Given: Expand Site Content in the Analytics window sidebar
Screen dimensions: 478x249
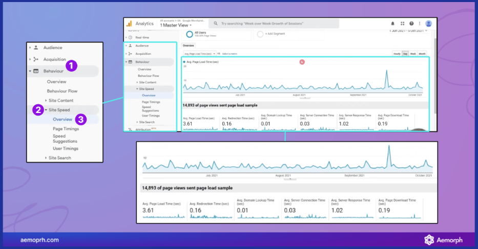Looking at the screenshot, I should (137, 82).
